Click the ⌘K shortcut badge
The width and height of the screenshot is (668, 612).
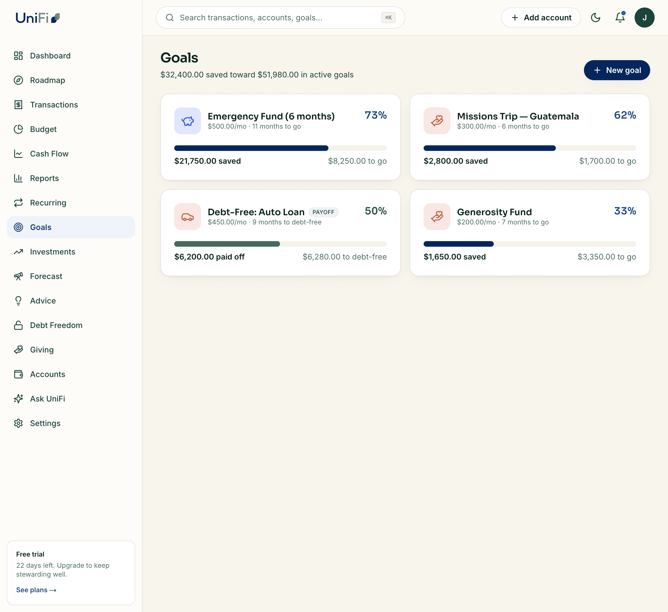click(388, 18)
